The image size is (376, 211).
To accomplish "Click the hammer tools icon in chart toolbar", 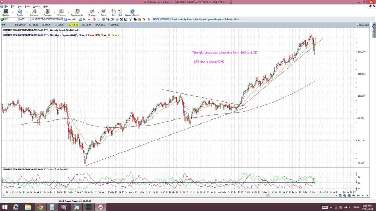I will (x=121, y=19).
